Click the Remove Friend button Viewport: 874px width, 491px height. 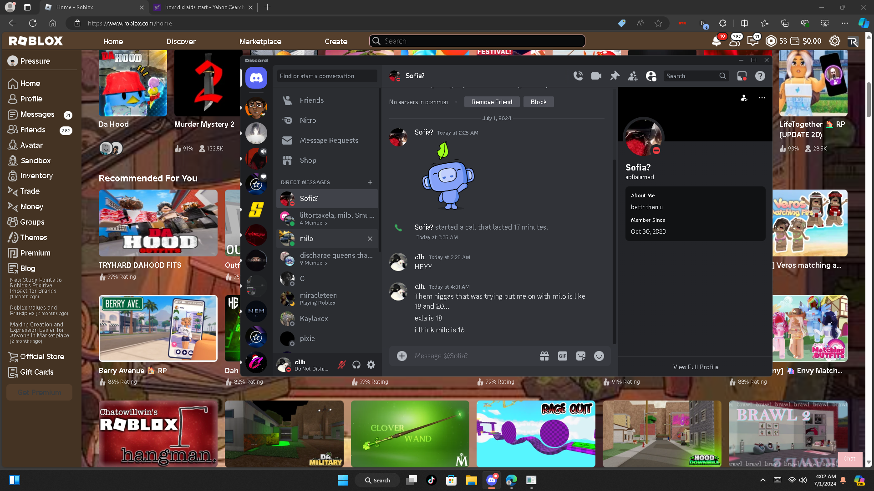click(x=492, y=102)
